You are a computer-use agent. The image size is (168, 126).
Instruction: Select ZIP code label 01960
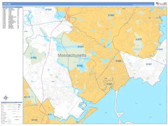point(111,15)
